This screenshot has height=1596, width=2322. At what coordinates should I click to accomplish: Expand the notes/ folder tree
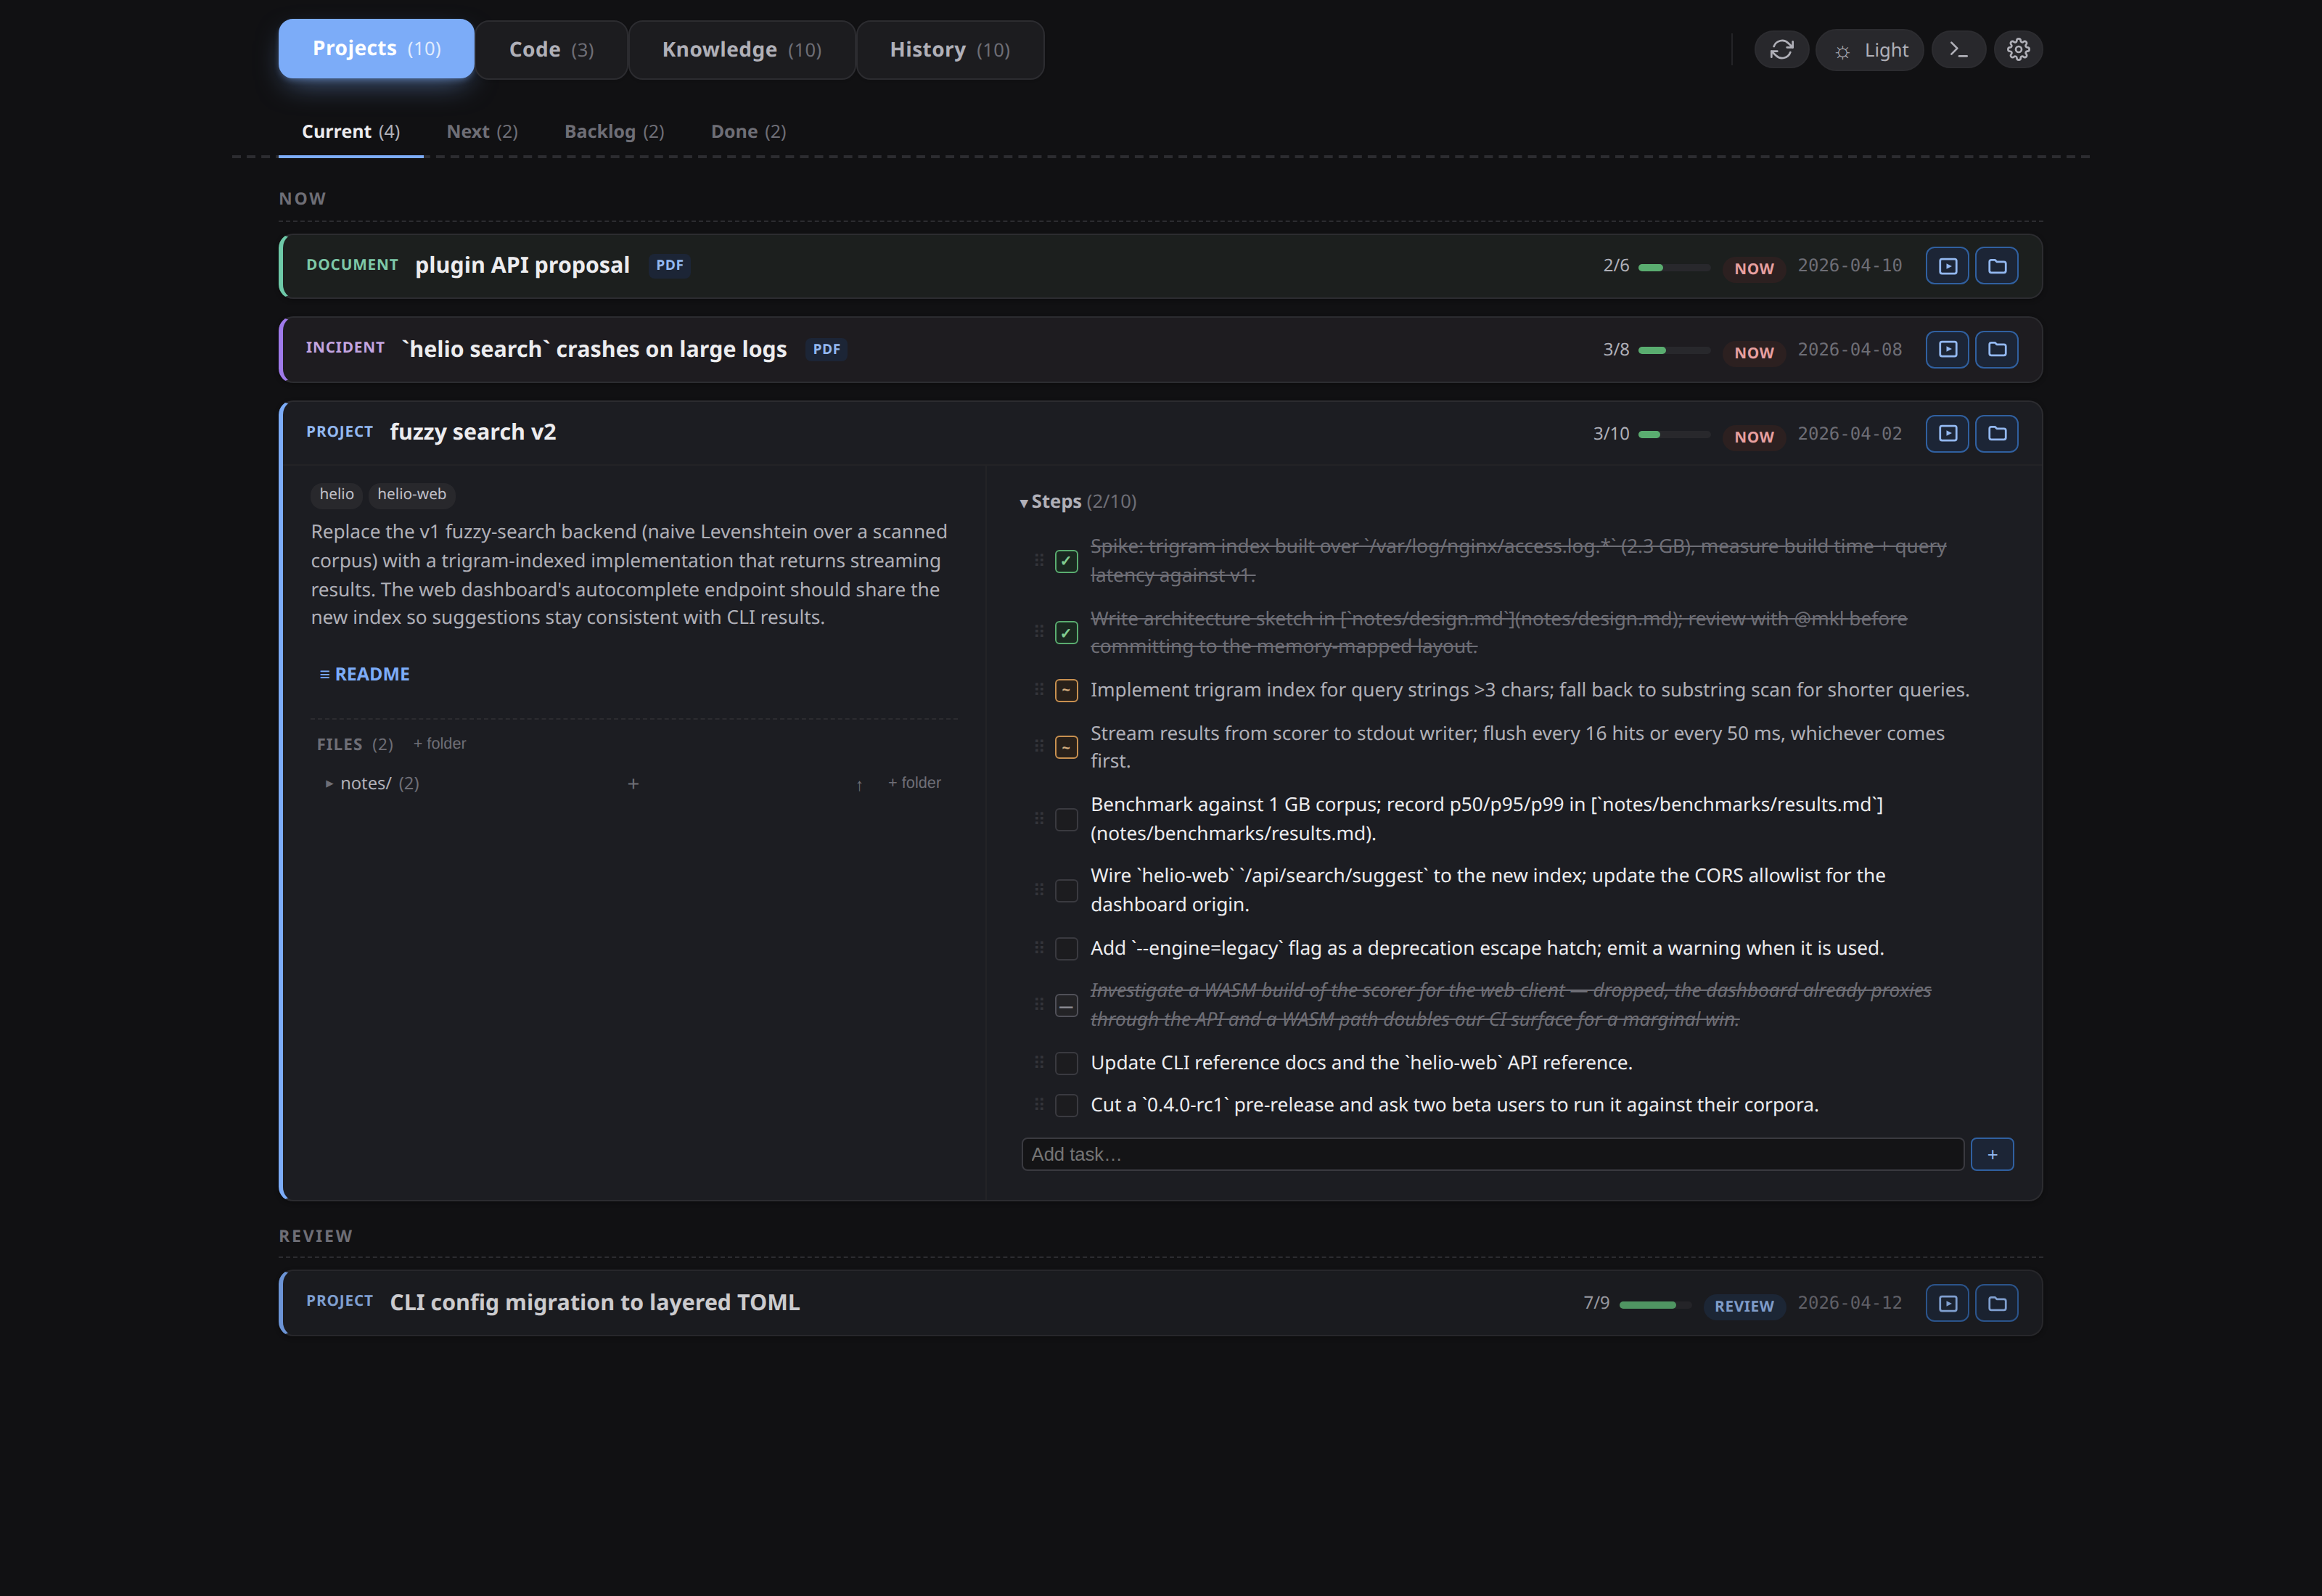329,784
